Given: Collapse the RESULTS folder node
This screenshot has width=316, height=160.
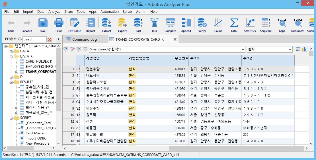Looking at the screenshot, I should coord(11,82).
